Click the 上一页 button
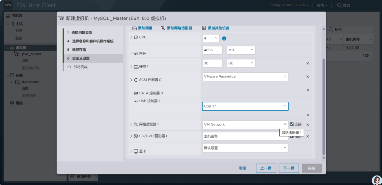 point(266,168)
